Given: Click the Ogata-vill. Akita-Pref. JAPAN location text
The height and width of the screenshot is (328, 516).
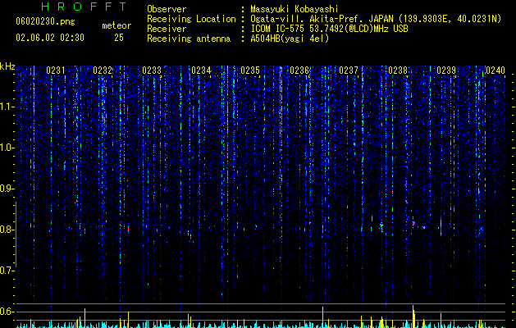Looking at the screenshot, I should coord(376,19).
